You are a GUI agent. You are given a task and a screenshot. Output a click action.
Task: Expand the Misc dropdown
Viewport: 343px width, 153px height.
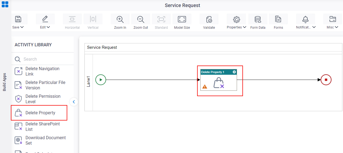[336, 27]
